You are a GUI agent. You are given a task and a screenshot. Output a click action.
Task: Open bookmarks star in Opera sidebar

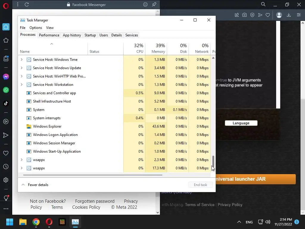point(6,40)
